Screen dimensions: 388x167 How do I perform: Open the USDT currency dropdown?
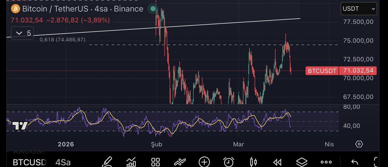coord(359,9)
